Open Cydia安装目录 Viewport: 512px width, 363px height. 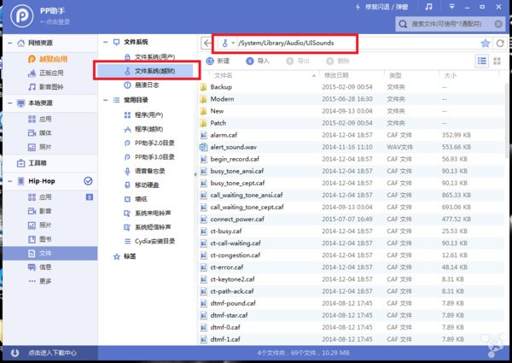point(149,241)
